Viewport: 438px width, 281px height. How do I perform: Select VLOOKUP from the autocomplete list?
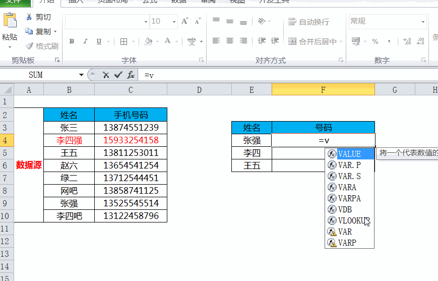click(350, 220)
